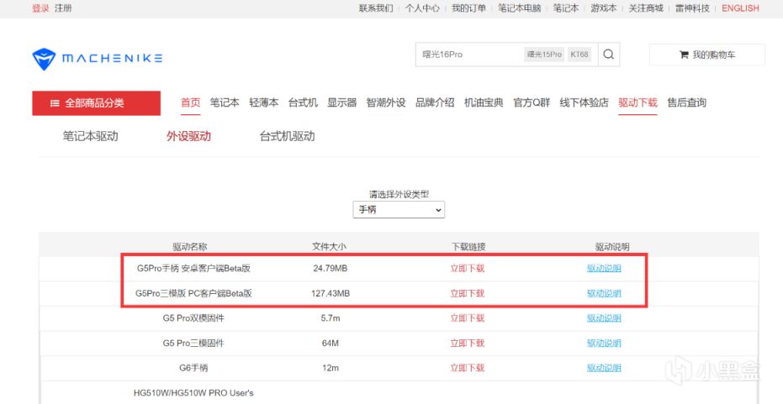The width and height of the screenshot is (783, 404).
Task: Open 驱动说明 for G5 Pro三模固件
Action: pyautogui.click(x=604, y=344)
